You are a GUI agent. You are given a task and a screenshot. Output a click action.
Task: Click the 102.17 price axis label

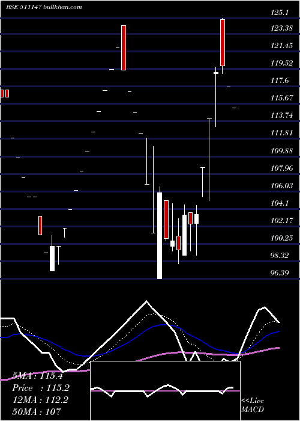281,221
